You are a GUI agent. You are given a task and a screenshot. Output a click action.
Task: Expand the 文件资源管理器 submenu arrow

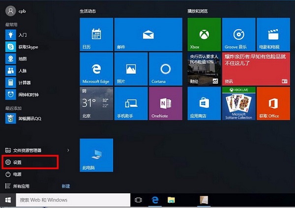68,150
